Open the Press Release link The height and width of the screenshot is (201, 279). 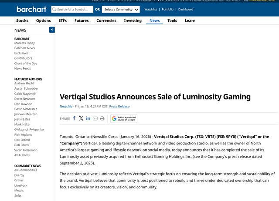pyautogui.click(x=119, y=106)
